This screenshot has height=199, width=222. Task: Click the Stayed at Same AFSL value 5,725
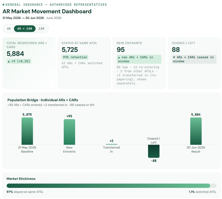(70, 50)
